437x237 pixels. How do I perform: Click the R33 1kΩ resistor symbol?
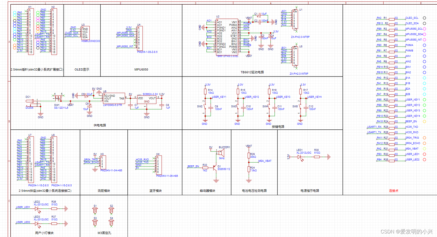pyautogui.click(x=205, y=168)
